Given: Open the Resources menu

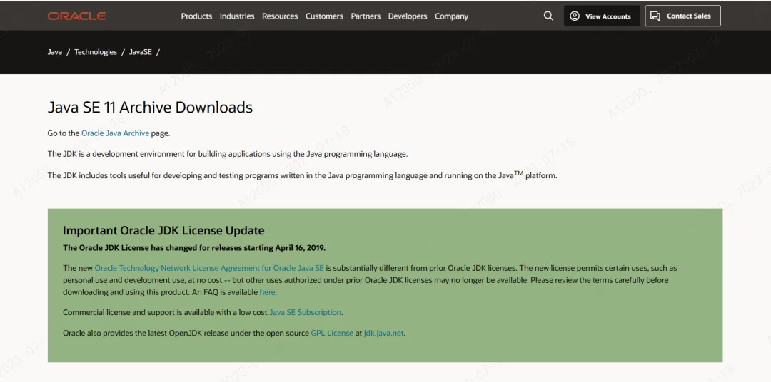Looking at the screenshot, I should 280,16.
